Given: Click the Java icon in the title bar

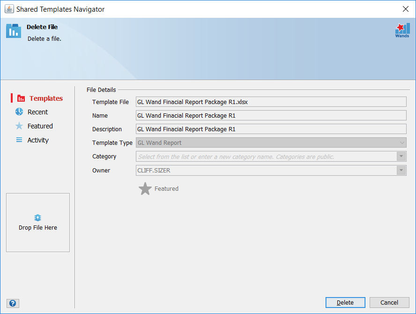Looking at the screenshot, I should pyautogui.click(x=9, y=9).
